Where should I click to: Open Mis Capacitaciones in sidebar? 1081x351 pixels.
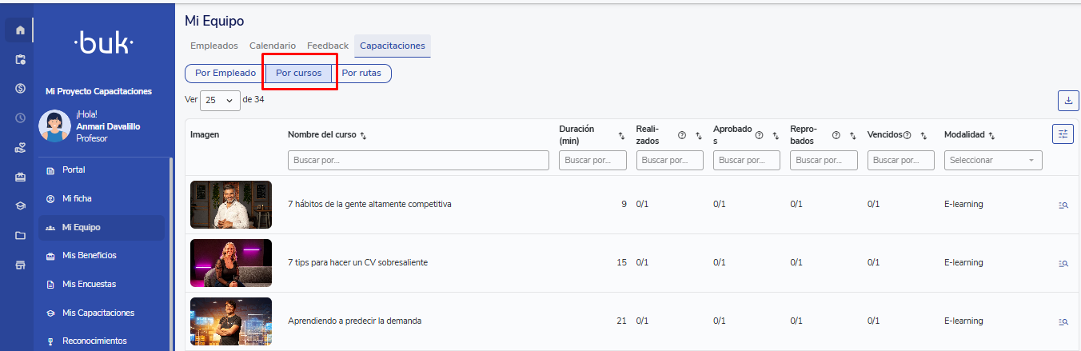98,313
